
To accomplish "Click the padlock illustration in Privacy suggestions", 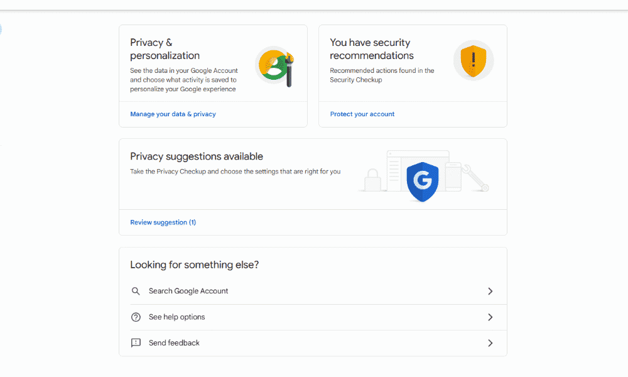I will [x=372, y=179].
